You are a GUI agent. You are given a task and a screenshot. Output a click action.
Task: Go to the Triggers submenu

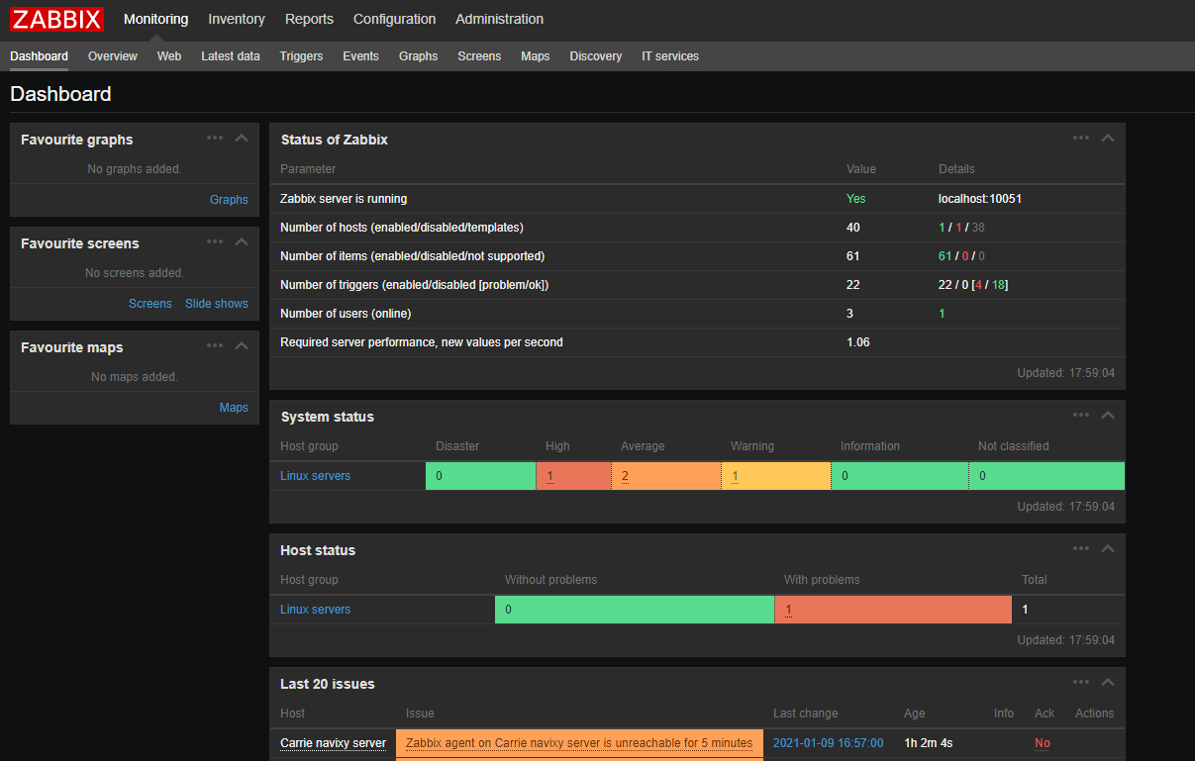click(x=301, y=56)
